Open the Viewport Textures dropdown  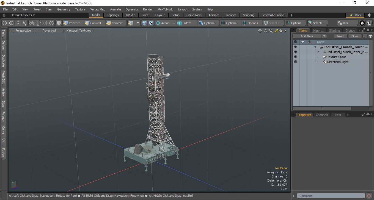[x=79, y=31]
